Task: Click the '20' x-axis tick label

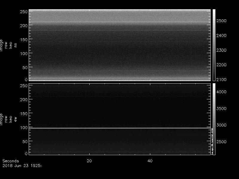Action: [89, 161]
